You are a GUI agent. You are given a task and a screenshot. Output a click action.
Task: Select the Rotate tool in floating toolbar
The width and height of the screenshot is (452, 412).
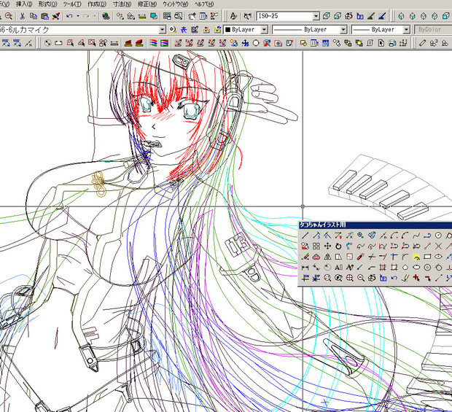pos(338,246)
